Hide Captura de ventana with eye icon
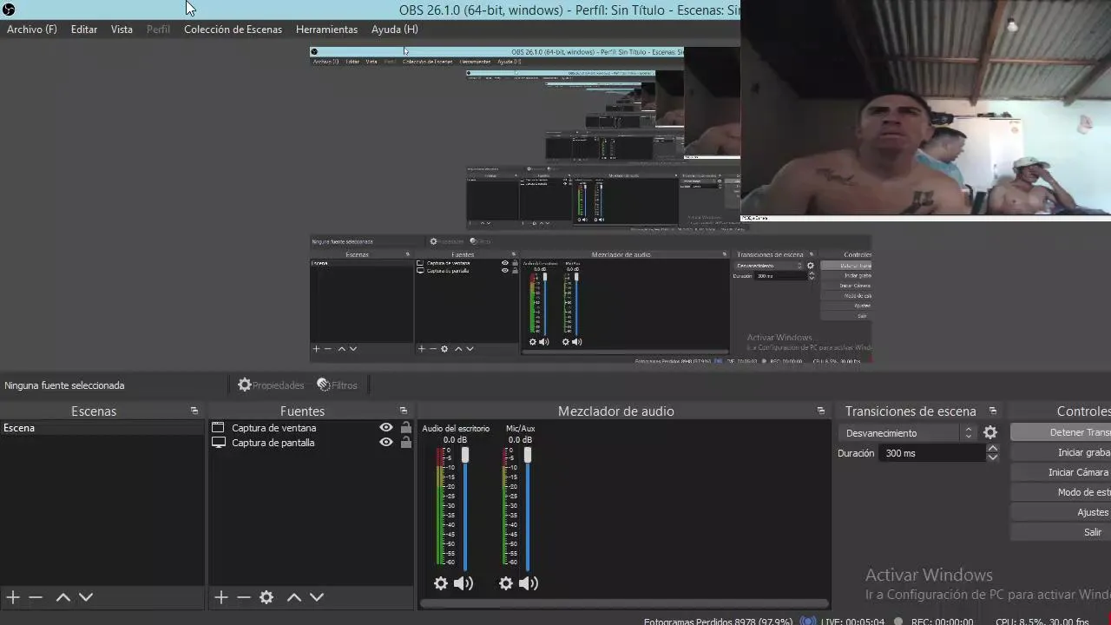The width and height of the screenshot is (1111, 625). tap(386, 428)
